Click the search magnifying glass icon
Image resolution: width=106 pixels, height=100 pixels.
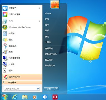pyautogui.click(x=38, y=89)
